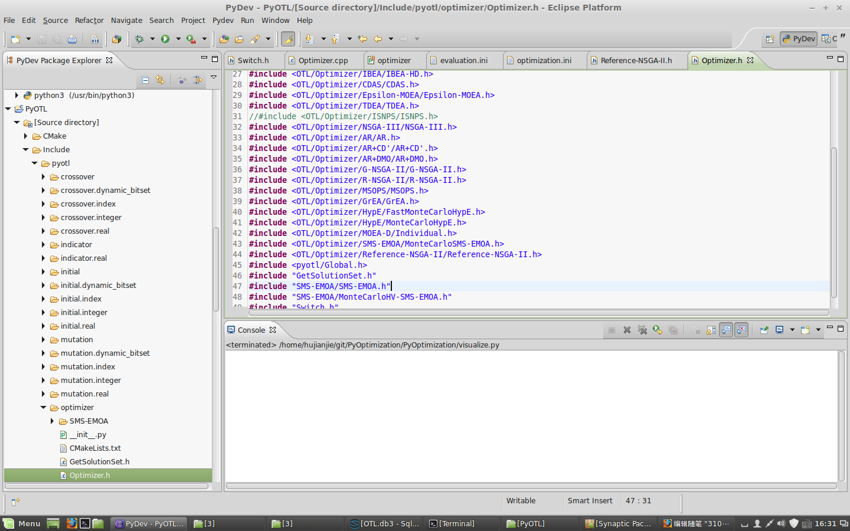Click the editor vertical scrollbar
The image size is (850, 531).
tap(834, 222)
